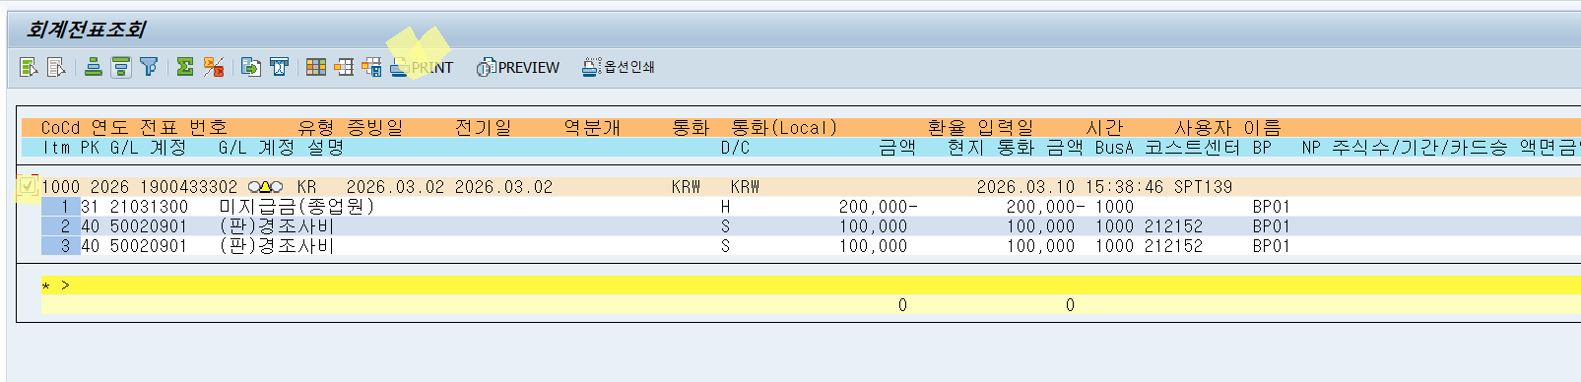Viewport: 1581px width, 382px height.
Task: Click the PREVIEW button
Action: 518,67
